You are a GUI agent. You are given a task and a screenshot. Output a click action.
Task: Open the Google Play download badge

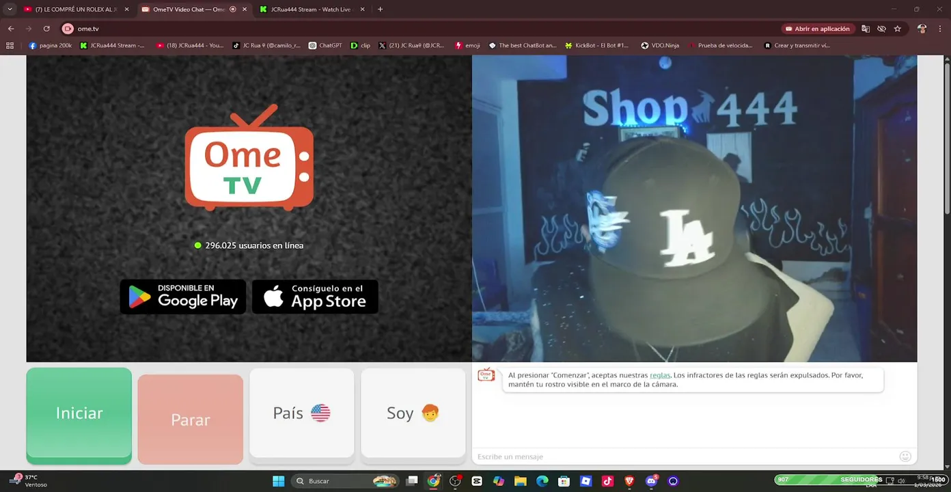click(x=183, y=297)
